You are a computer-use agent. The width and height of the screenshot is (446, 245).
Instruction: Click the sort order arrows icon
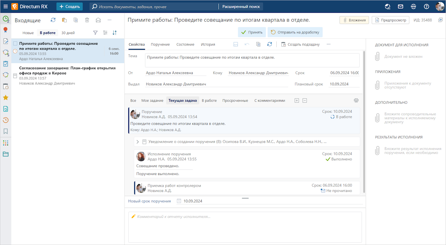point(115,33)
